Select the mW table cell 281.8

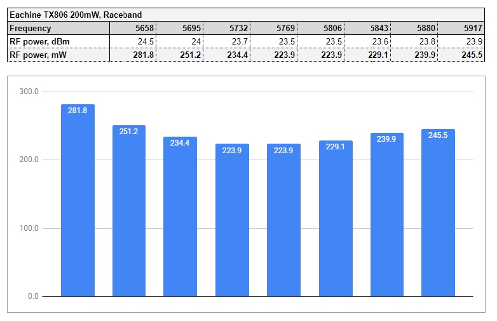pyautogui.click(x=133, y=55)
